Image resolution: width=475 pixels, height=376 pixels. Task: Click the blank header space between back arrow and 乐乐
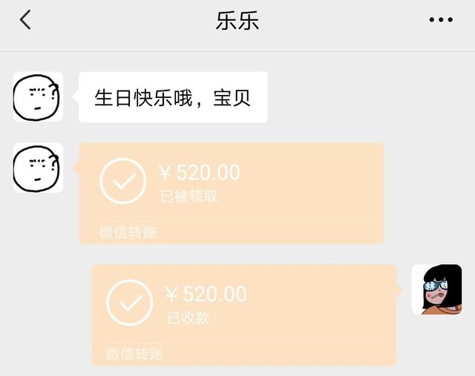pos(119,21)
